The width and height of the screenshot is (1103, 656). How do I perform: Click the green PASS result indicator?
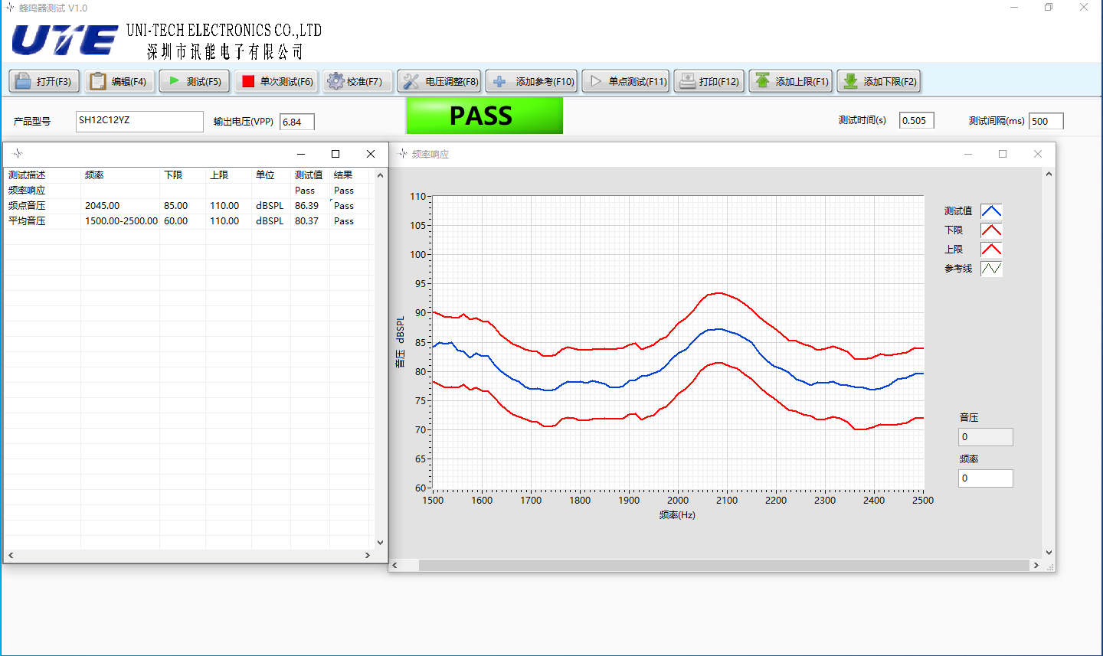tap(484, 116)
